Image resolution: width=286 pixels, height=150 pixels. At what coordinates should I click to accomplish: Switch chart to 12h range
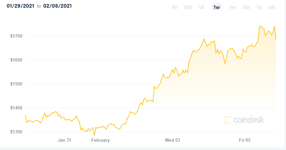(x=188, y=7)
